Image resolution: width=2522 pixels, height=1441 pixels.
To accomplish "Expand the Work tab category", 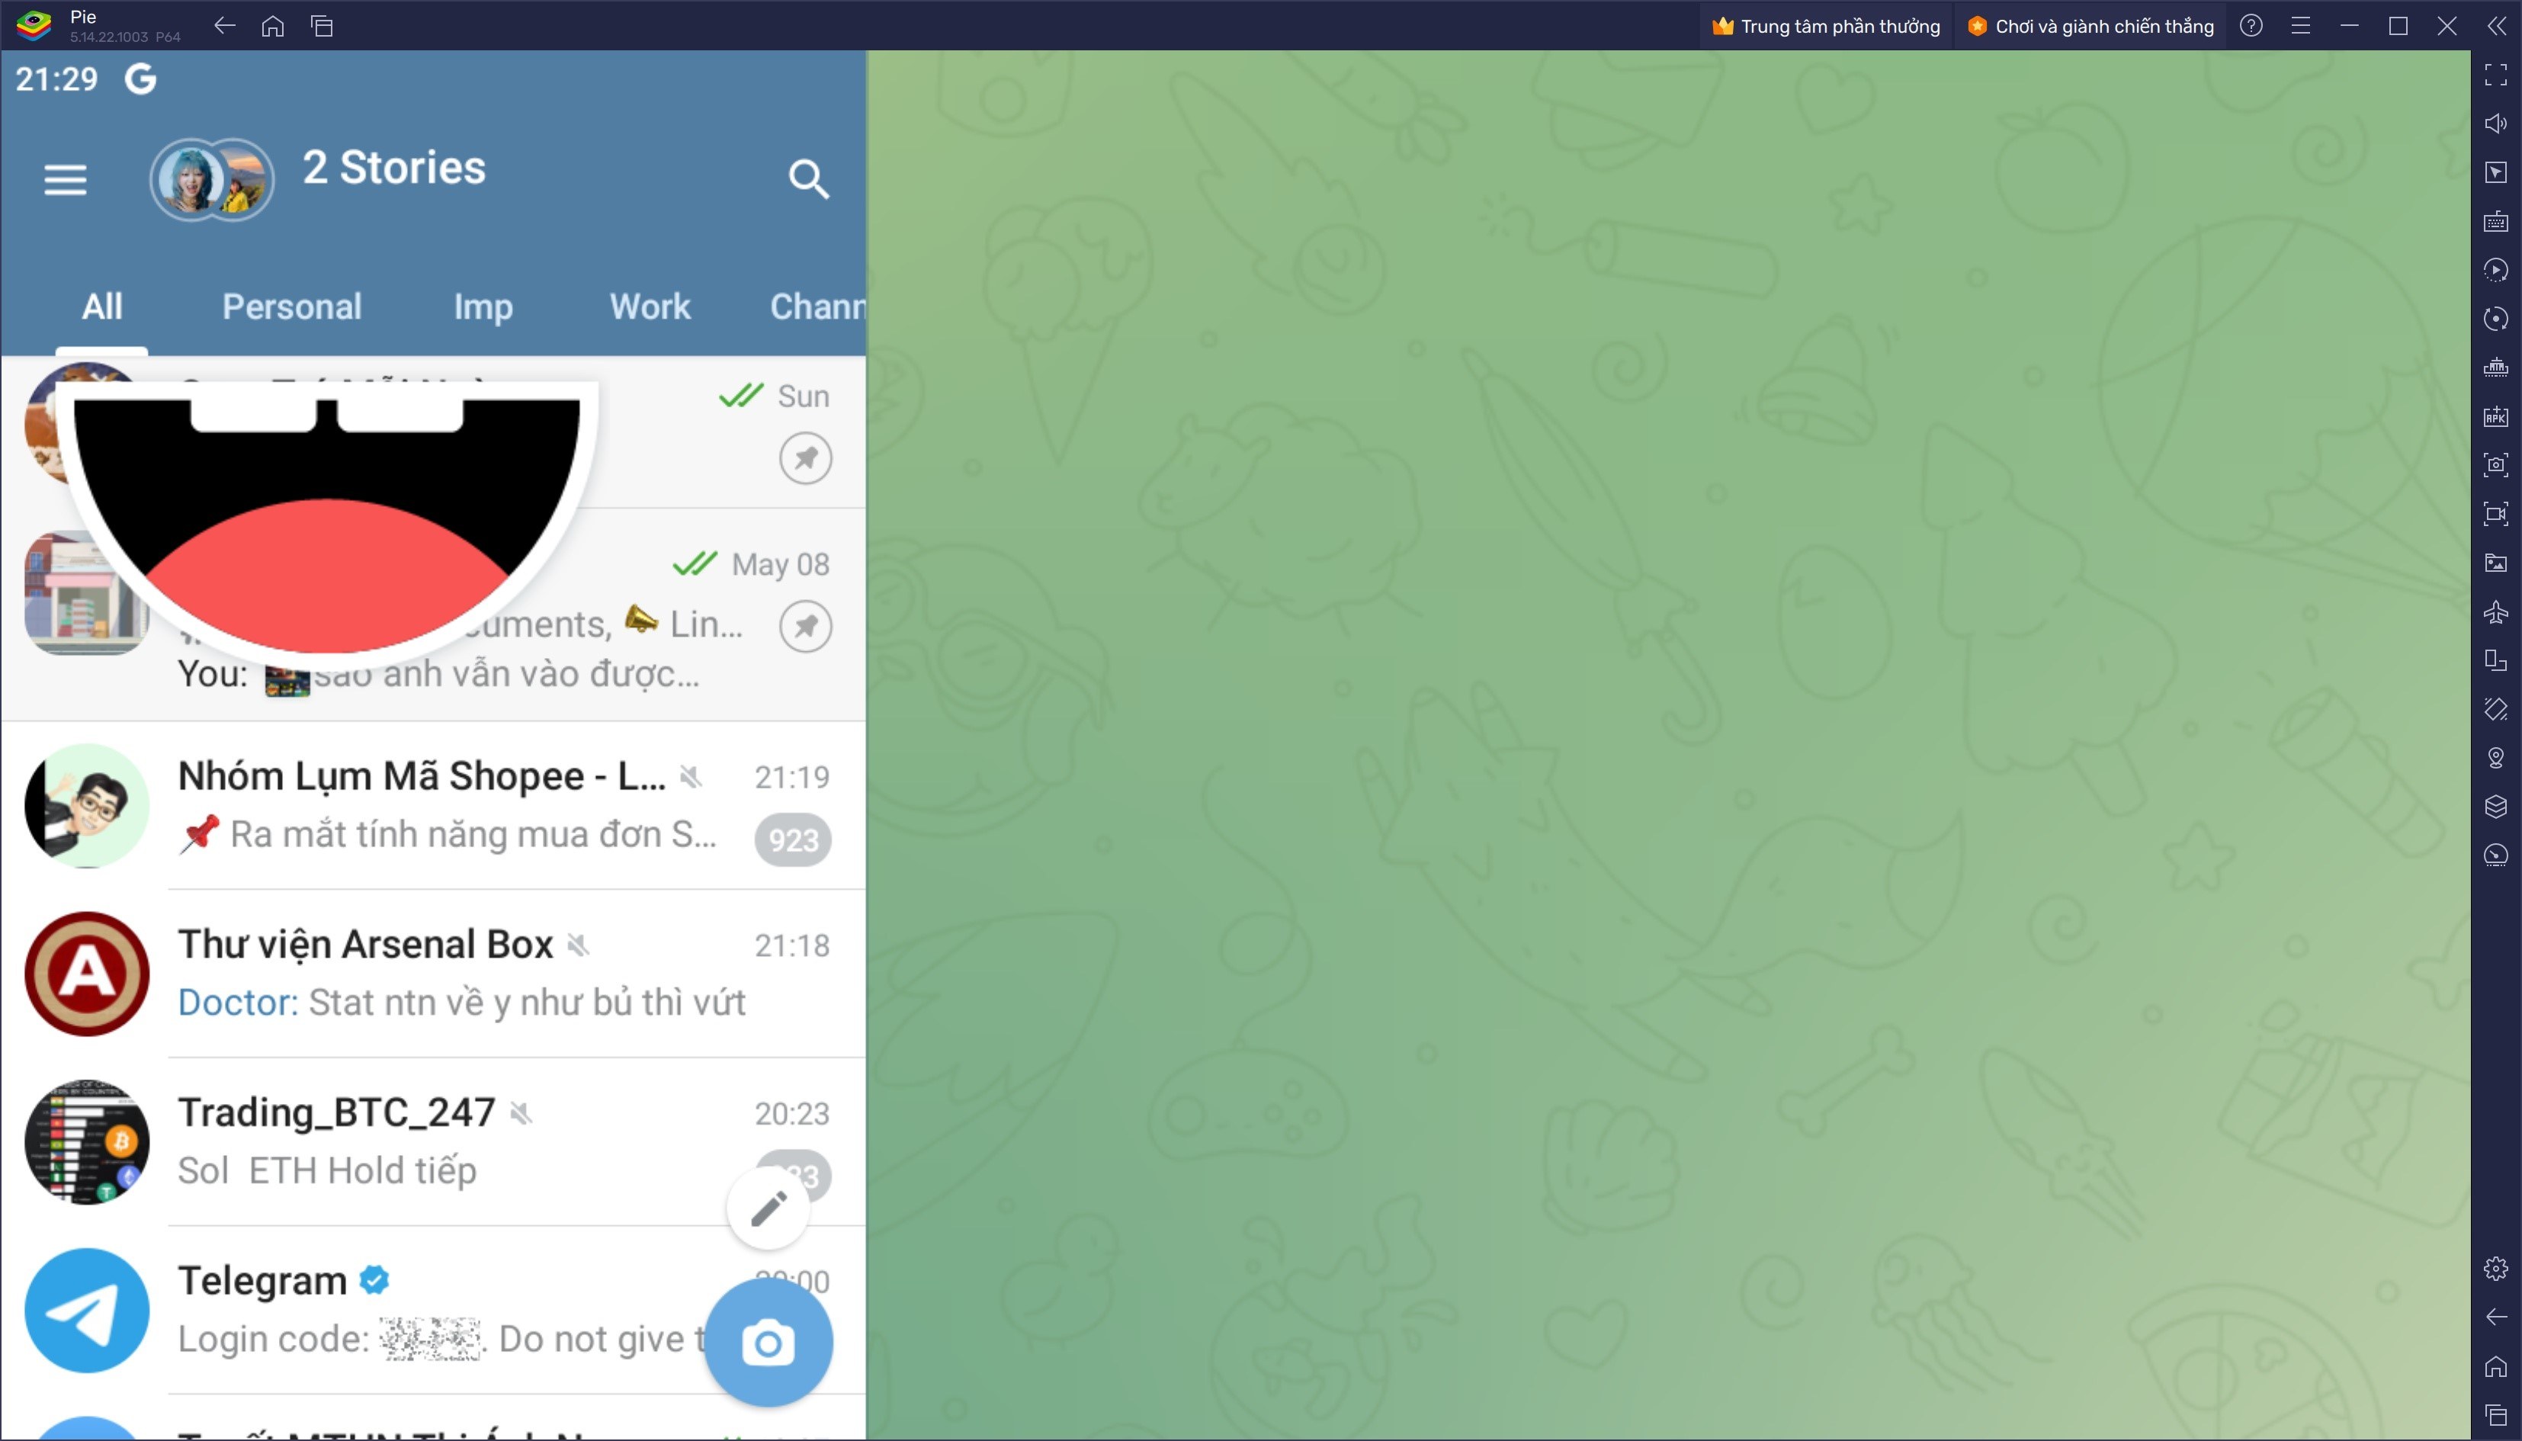I will coord(650,305).
